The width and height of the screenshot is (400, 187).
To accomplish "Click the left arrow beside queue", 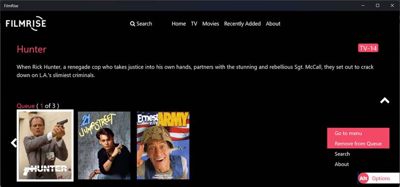I will tap(14, 143).
